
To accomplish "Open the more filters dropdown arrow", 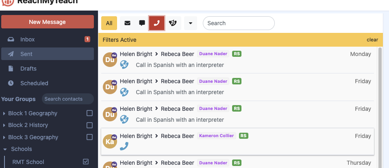I will [x=191, y=23].
